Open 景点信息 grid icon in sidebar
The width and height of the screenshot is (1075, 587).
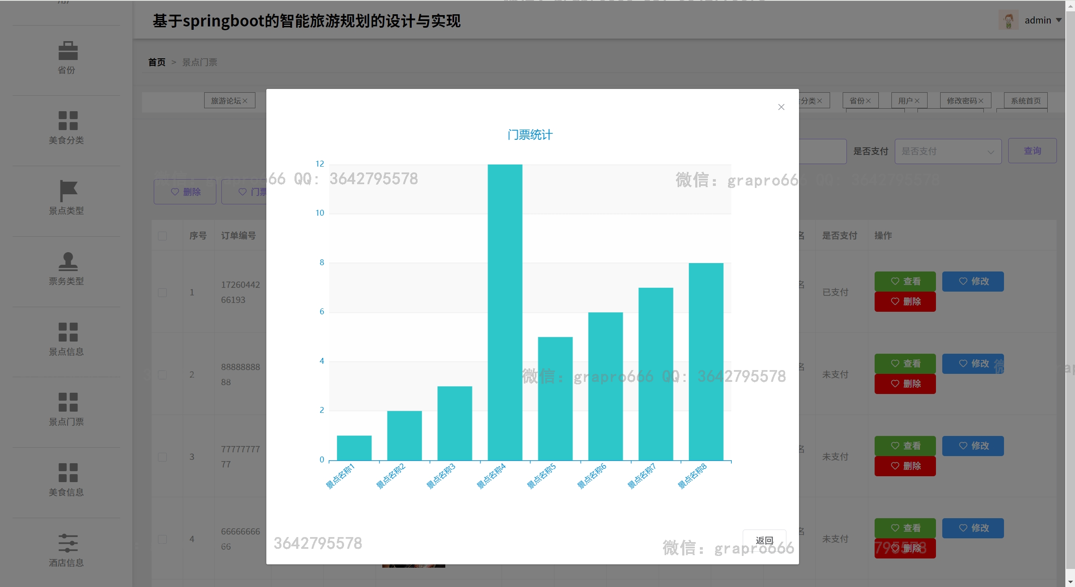68,332
